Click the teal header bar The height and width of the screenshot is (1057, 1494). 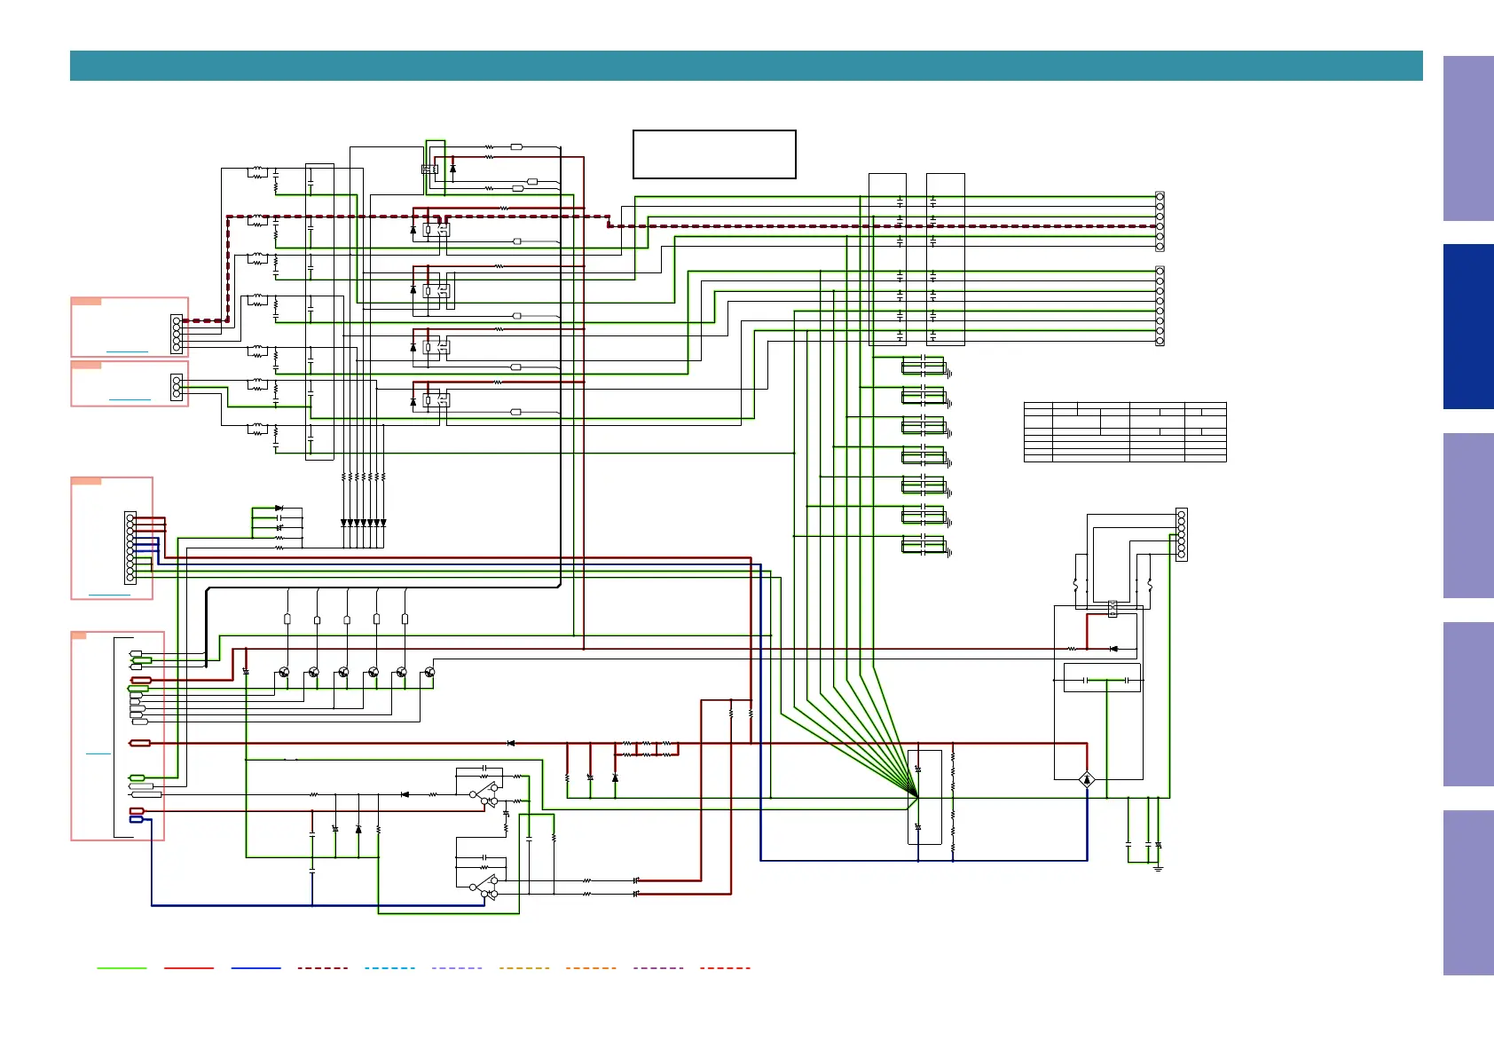click(745, 66)
